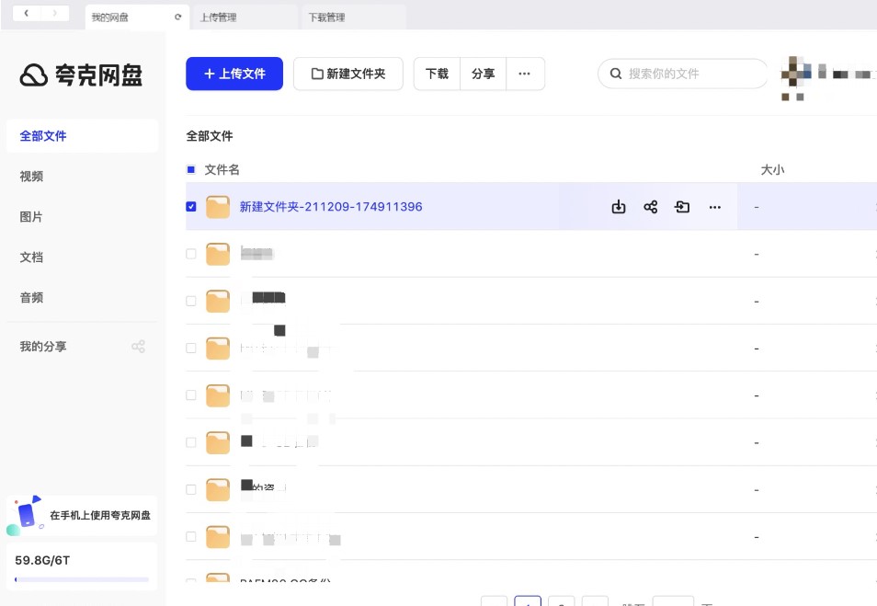877x606 pixels.
Task: Click the 新建文件夹 button
Action: tap(347, 74)
